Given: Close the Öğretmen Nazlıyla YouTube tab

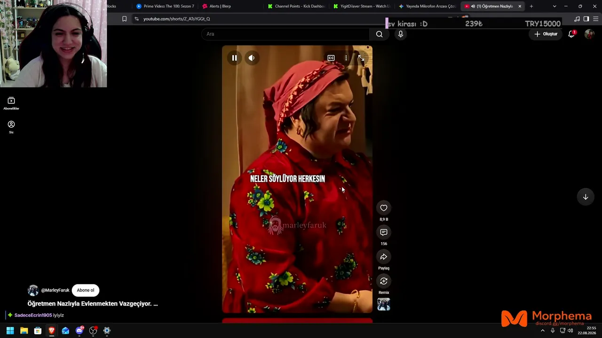Looking at the screenshot, I should click(x=520, y=6).
